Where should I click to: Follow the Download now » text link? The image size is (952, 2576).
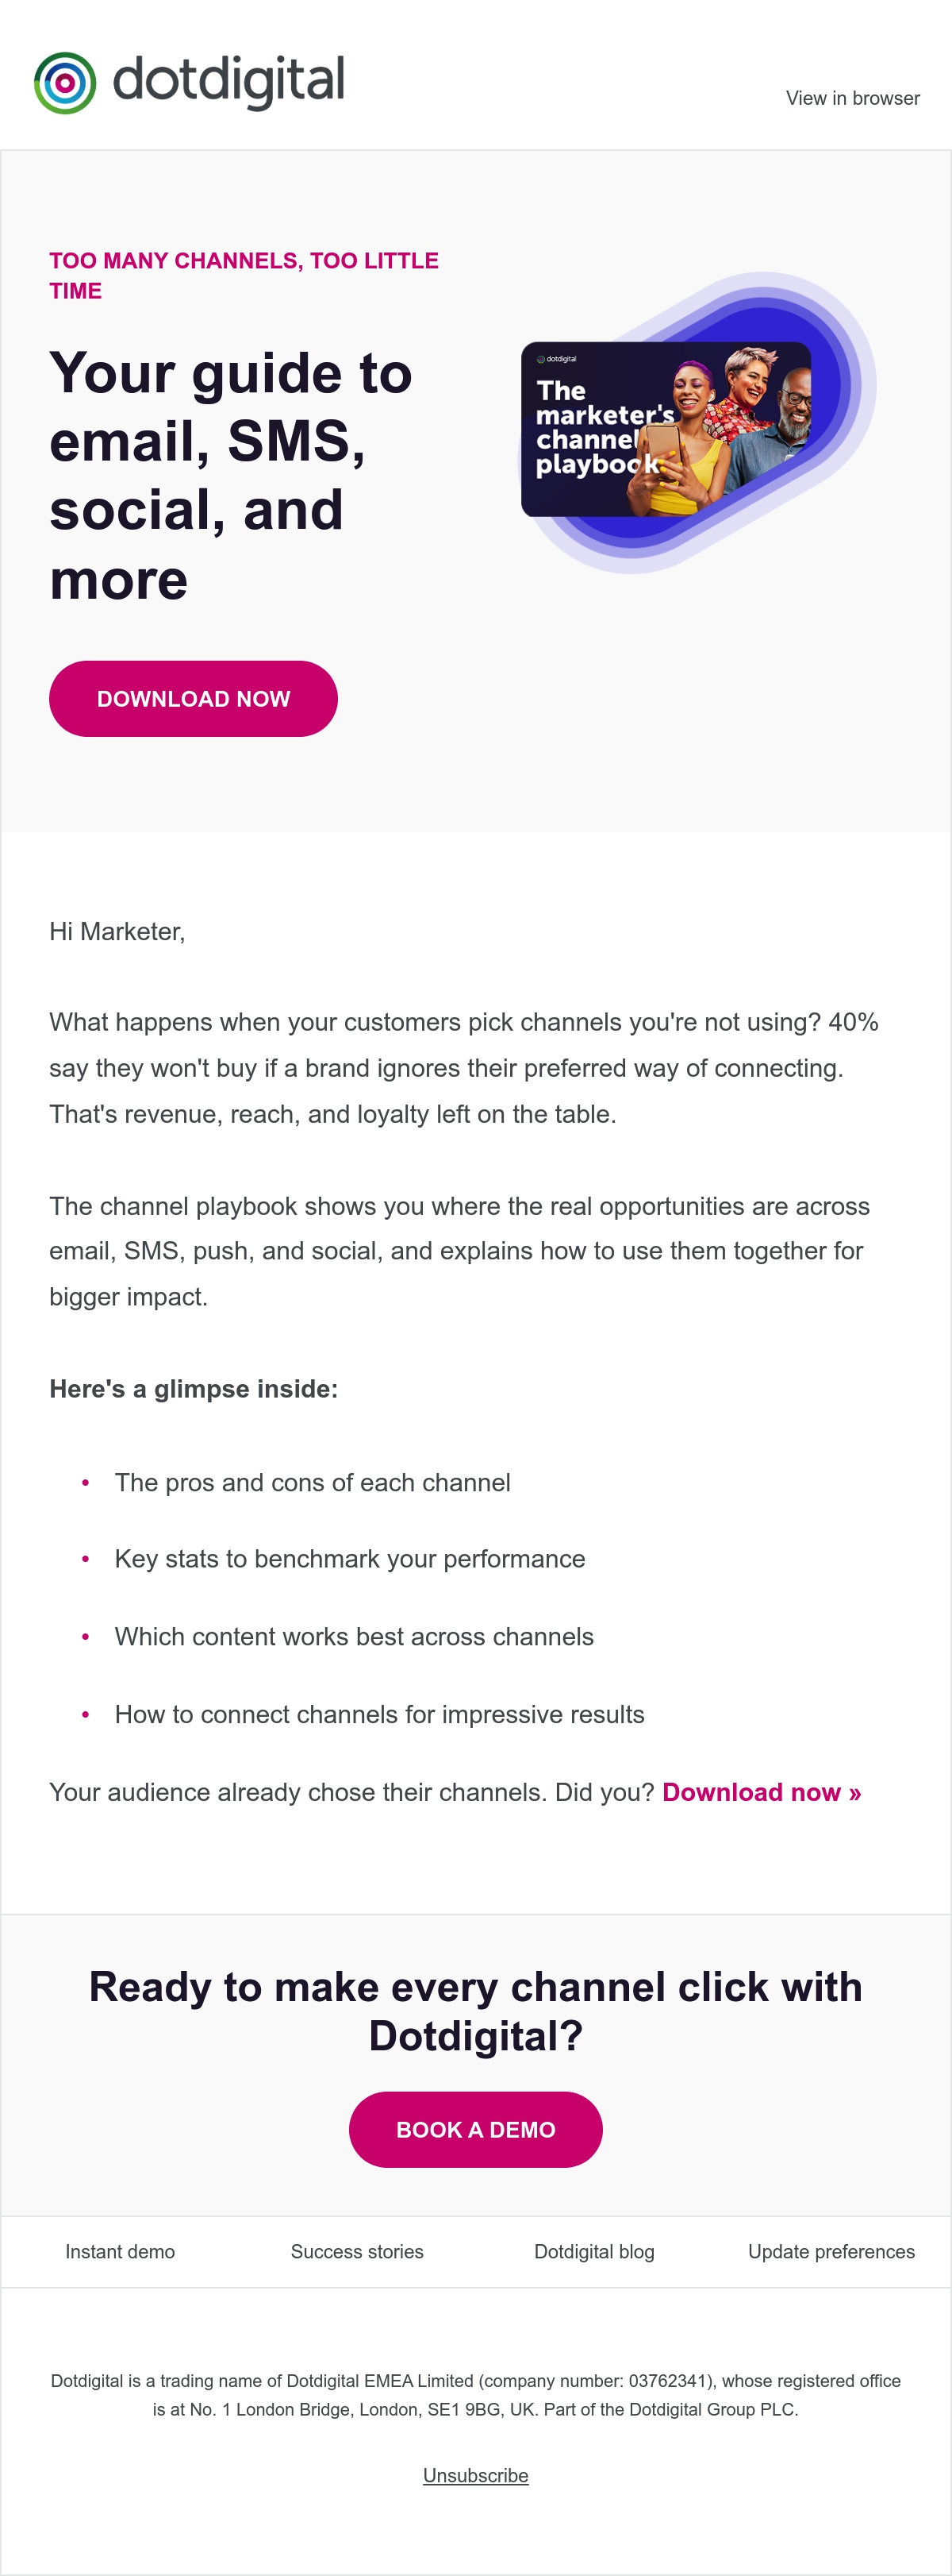(761, 1792)
